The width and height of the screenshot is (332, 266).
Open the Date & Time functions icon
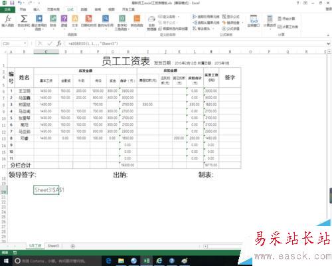click(88, 19)
